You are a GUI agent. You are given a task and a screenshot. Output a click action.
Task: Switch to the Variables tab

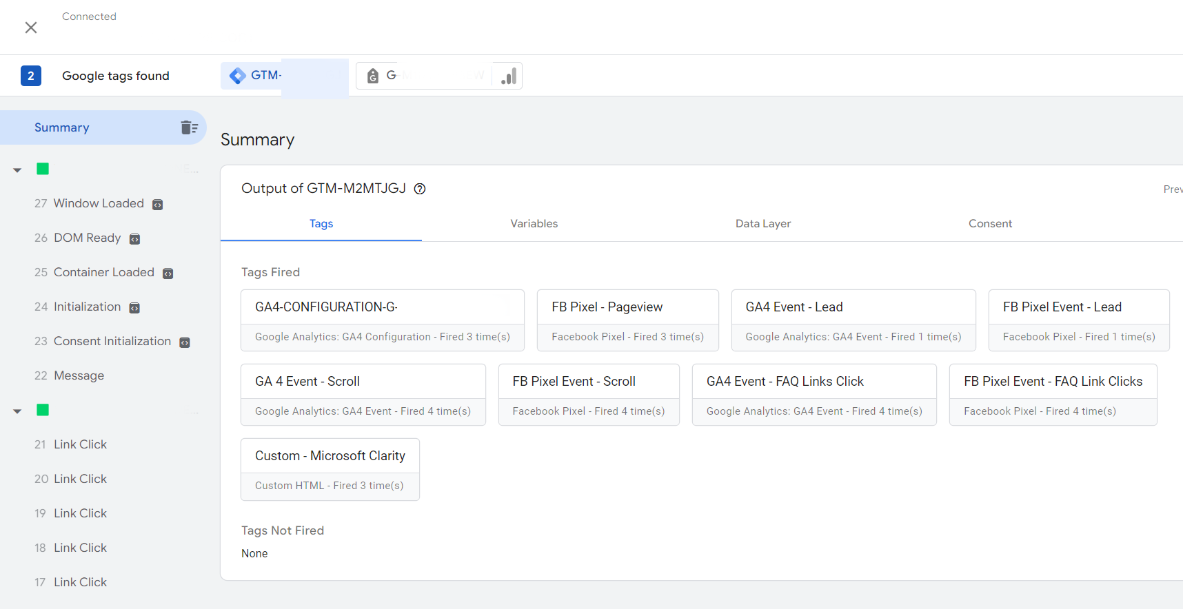click(534, 223)
